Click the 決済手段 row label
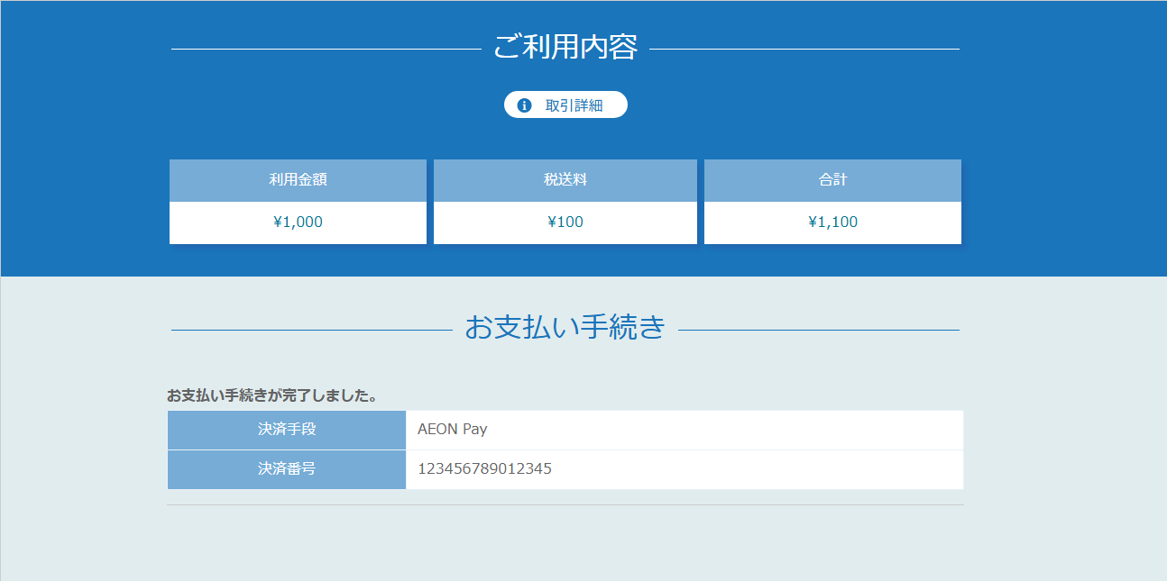Screen dimensions: 1167x581 click(286, 430)
